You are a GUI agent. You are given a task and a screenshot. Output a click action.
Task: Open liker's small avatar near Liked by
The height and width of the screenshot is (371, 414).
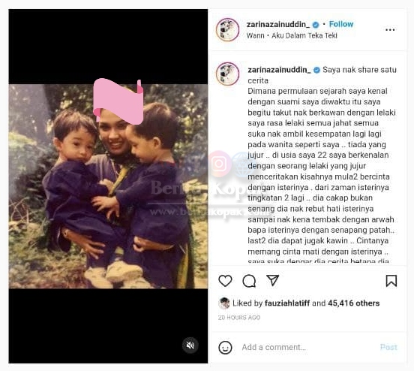pos(224,303)
